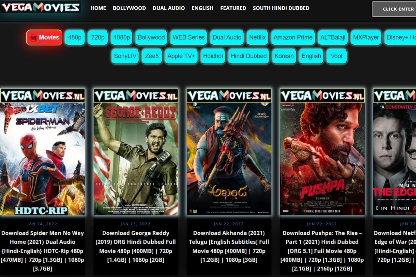Open the Korean category tag
This screenshot has height=277, width=416.
coord(284,56)
